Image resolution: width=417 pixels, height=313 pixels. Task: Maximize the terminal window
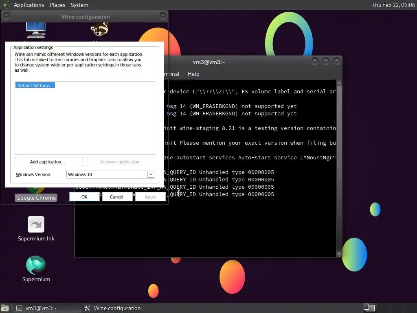326,62
